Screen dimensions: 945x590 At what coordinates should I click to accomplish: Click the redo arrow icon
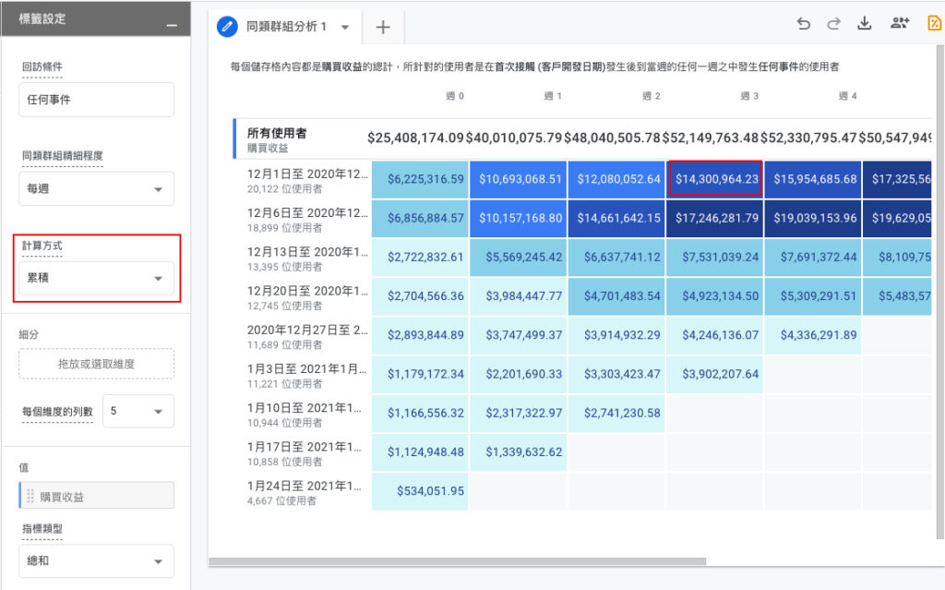coord(833,23)
